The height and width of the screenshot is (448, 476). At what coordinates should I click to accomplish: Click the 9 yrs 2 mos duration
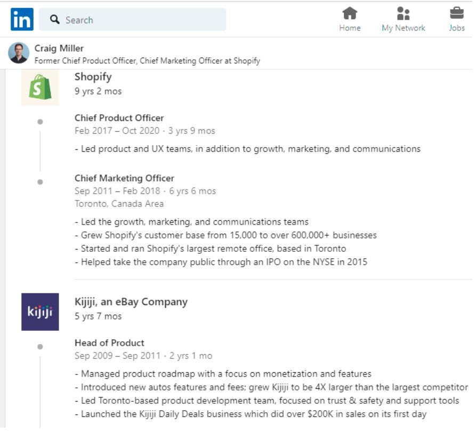click(x=98, y=91)
